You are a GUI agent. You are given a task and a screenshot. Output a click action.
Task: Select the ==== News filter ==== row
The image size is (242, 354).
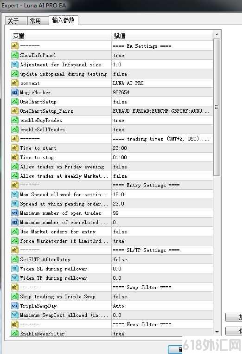click(112, 324)
